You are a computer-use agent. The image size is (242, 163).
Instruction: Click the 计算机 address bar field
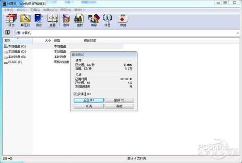[x=127, y=33]
